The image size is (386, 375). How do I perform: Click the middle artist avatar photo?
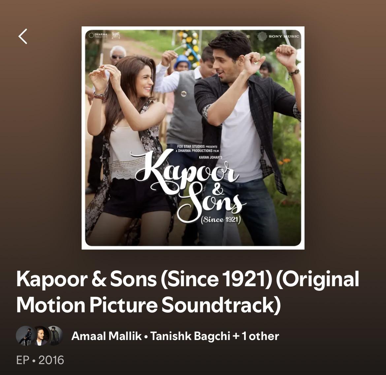coord(40,336)
